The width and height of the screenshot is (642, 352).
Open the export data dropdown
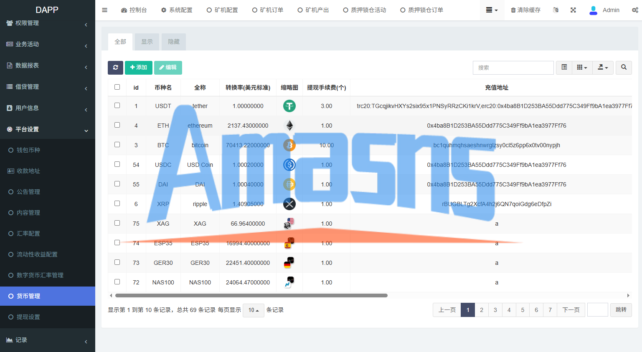603,68
